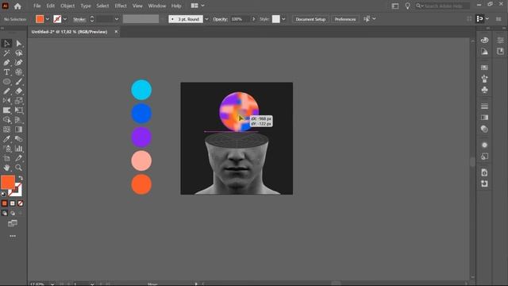This screenshot has height=286, width=508.
Task: Select the Pen tool
Action: click(6, 63)
